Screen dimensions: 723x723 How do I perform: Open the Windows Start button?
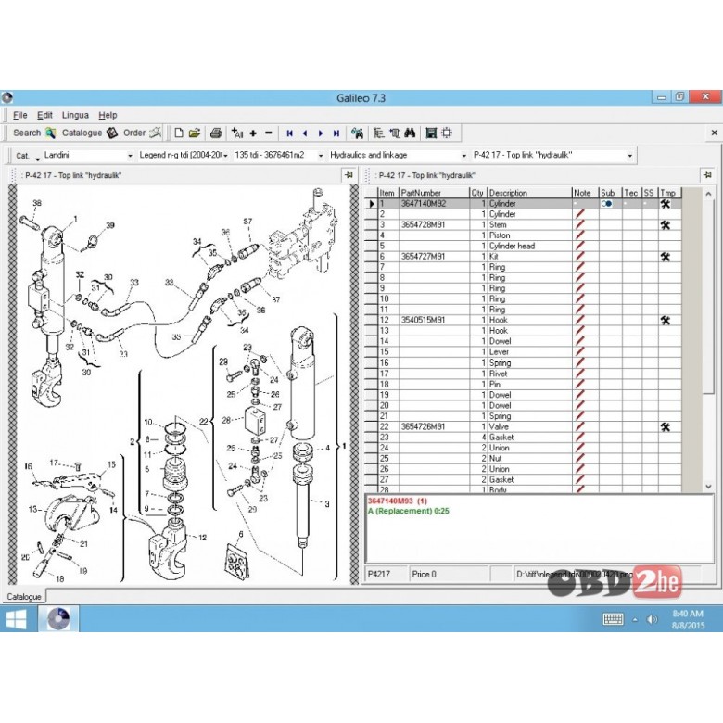click(x=16, y=619)
